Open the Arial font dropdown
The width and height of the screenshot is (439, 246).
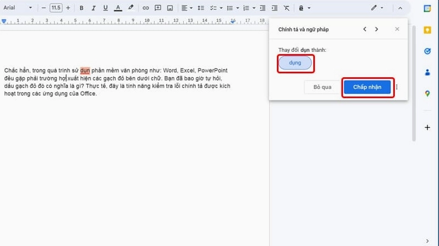pos(17,8)
